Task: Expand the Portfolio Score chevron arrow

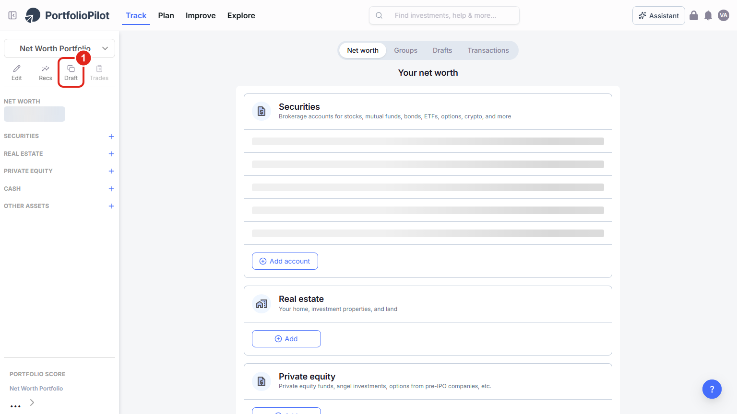Action: 32,402
